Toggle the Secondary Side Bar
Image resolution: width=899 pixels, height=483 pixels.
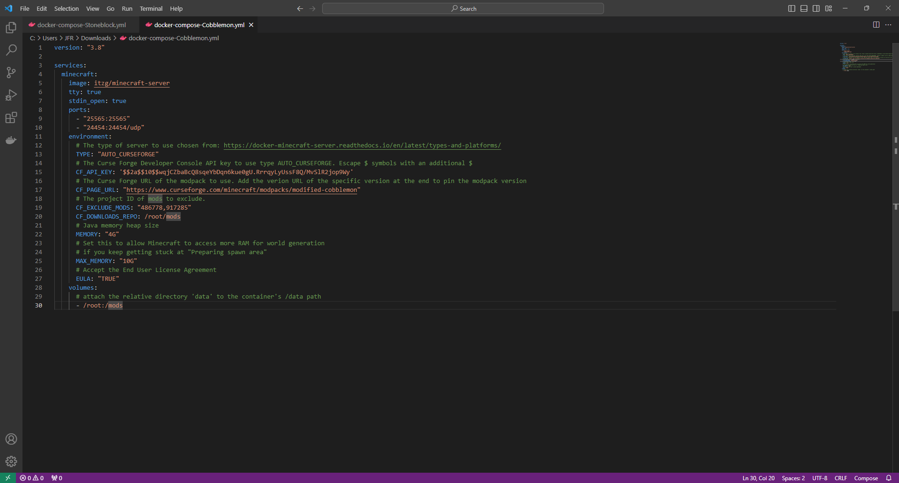[x=816, y=8]
